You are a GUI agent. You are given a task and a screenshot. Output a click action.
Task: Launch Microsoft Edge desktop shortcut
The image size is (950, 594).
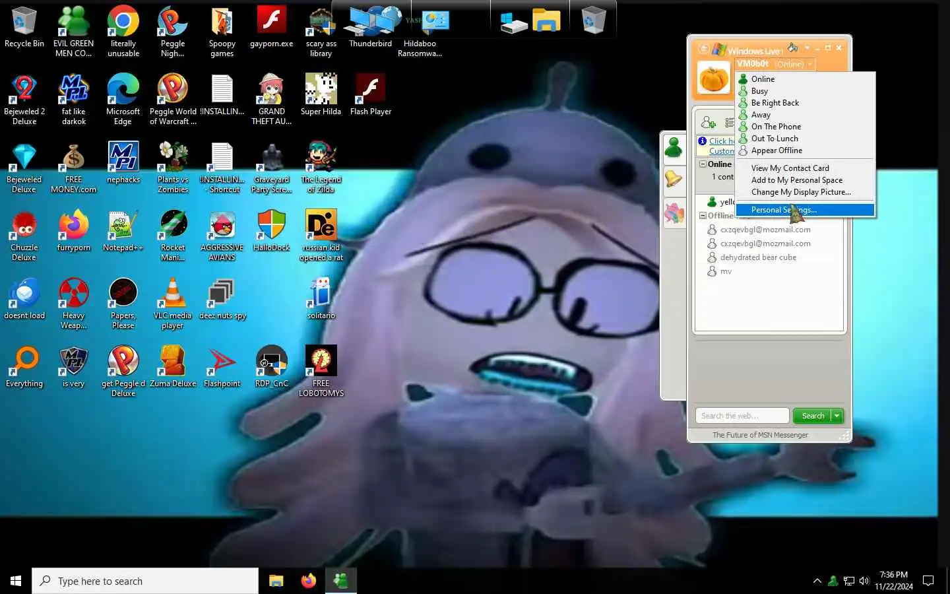(123, 99)
